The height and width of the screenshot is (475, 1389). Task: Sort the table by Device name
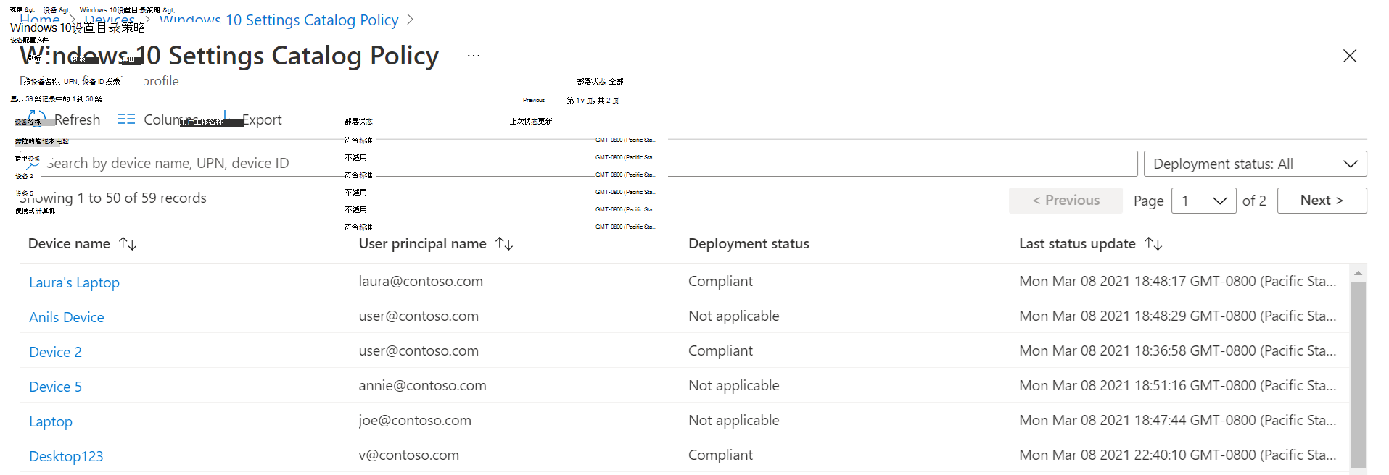click(128, 244)
